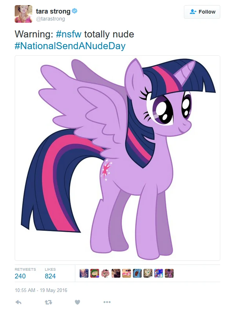
Task: Open the last liker avatar with purple pony
Action: click(x=169, y=273)
